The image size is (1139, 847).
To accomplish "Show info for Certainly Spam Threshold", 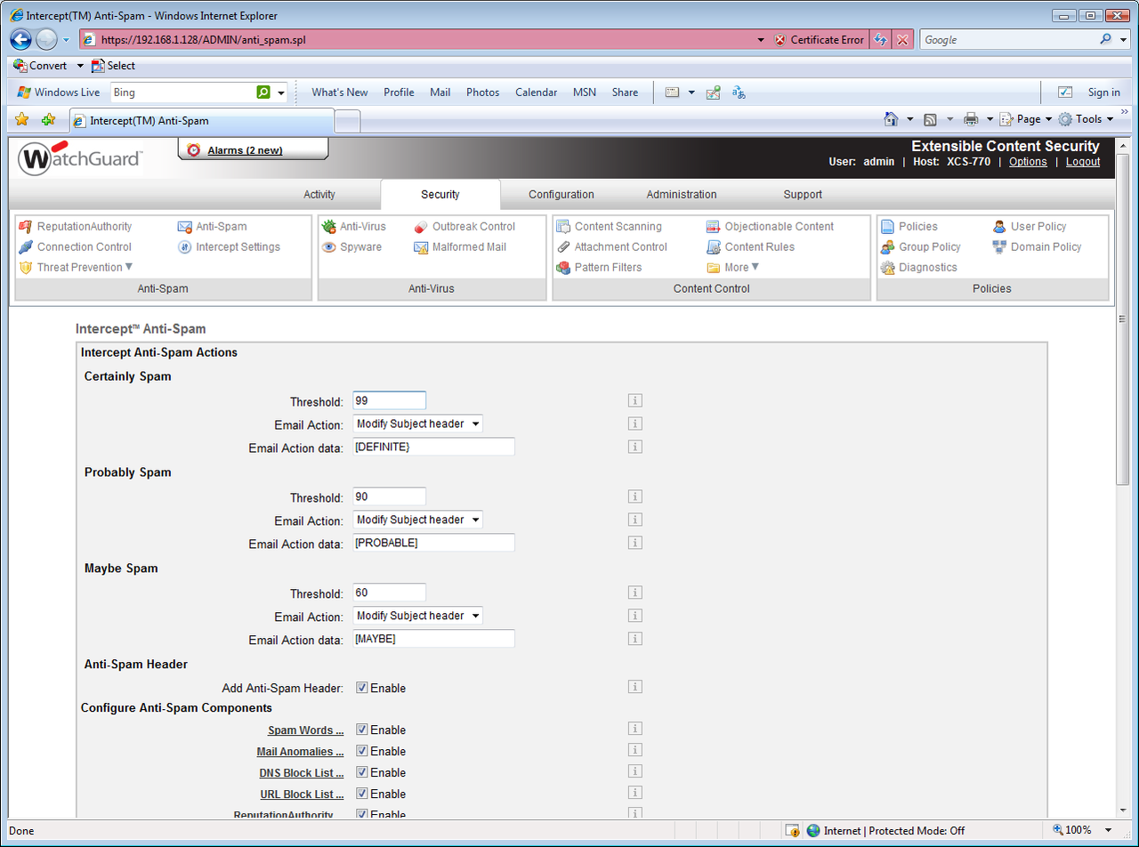I will point(634,400).
